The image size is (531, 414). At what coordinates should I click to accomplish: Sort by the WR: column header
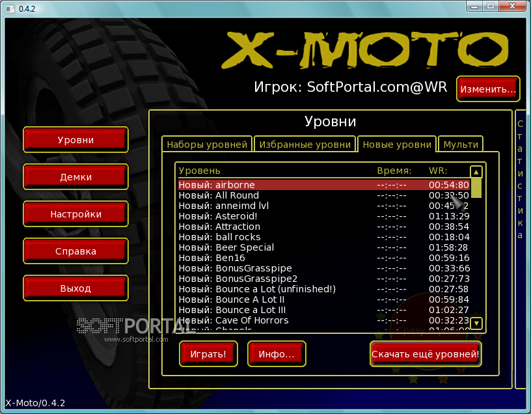point(438,171)
